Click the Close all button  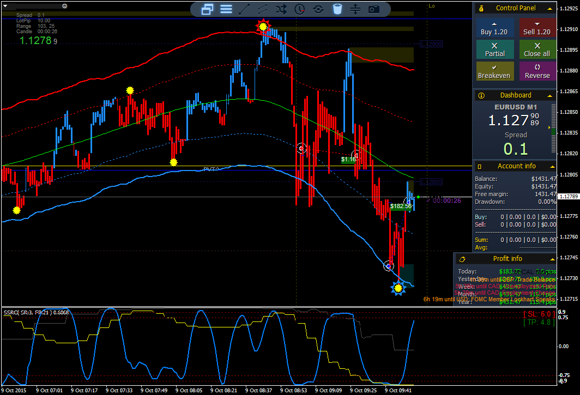click(537, 50)
